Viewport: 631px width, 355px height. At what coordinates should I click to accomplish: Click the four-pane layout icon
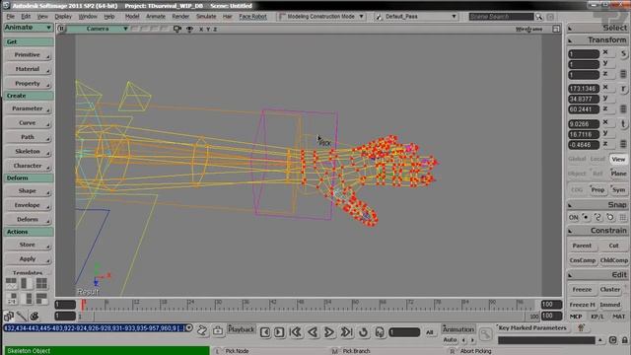[x=41, y=283]
